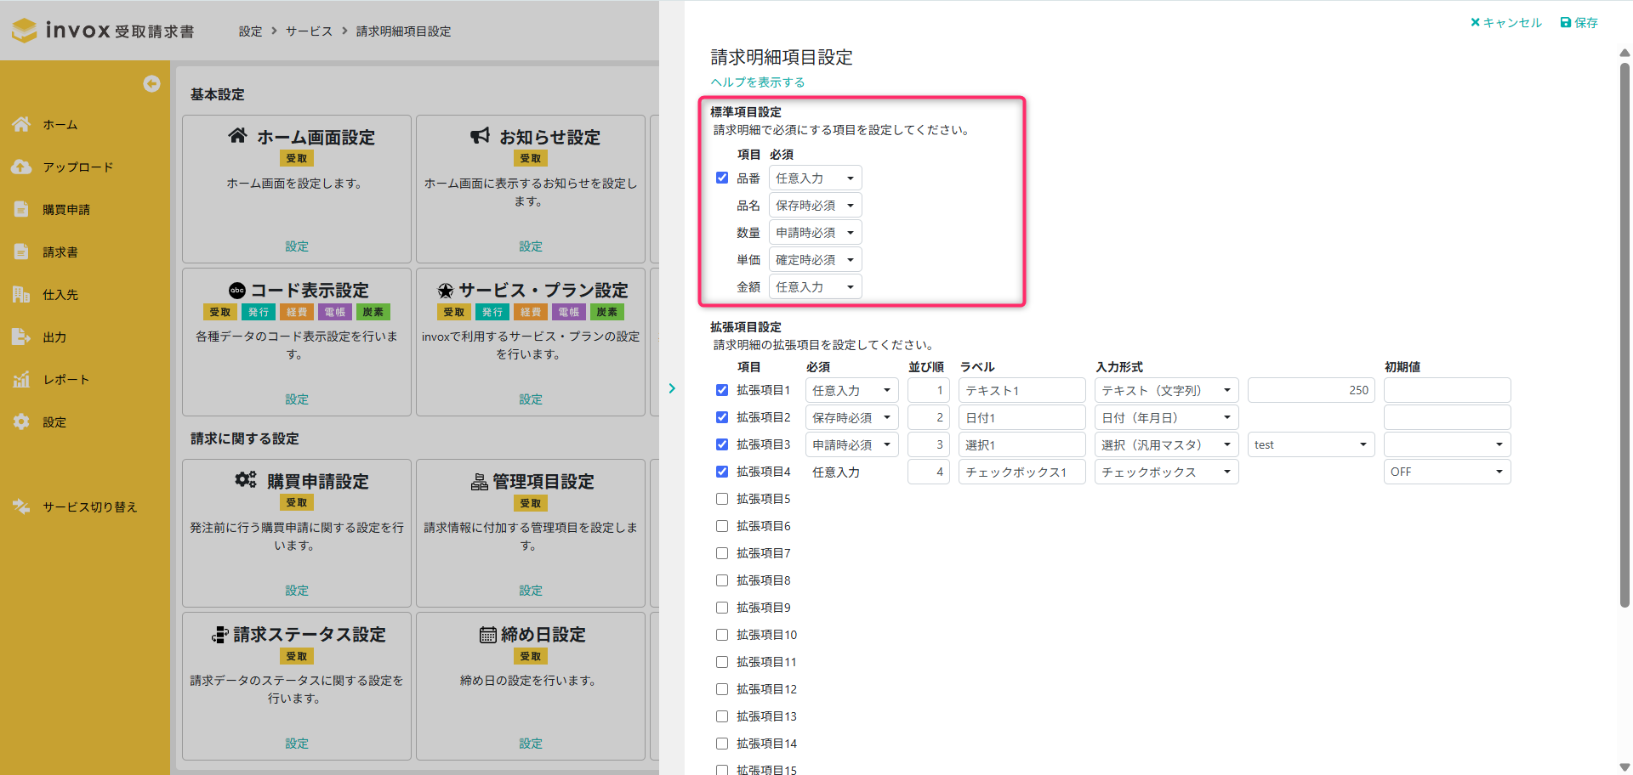The width and height of the screenshot is (1633, 775).
Task: Uncheck the 品番 checkbox
Action: [722, 178]
